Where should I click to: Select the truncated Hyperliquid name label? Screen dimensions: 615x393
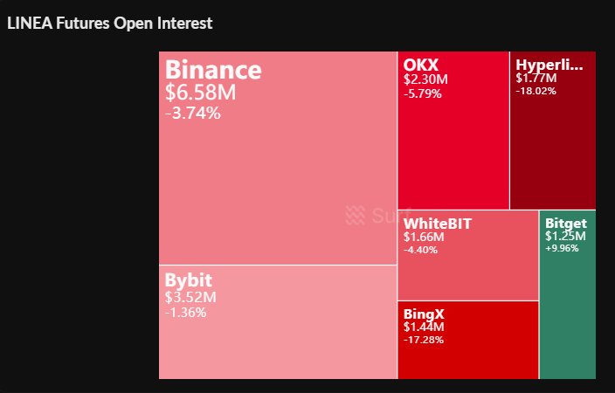(549, 65)
